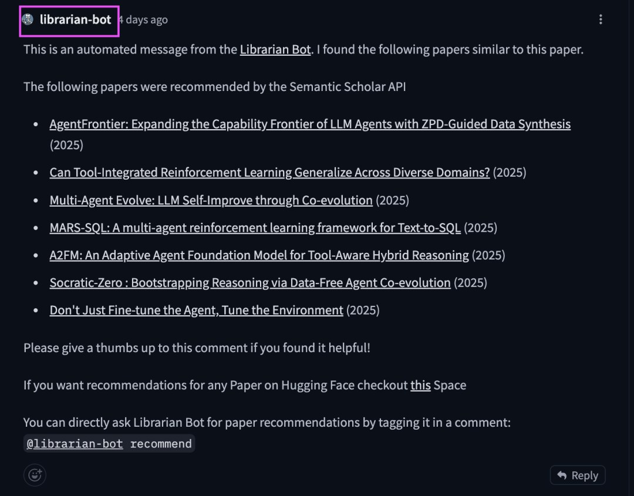This screenshot has width=634, height=496.
Task: Click the 'this' Space link
Action: click(420, 385)
